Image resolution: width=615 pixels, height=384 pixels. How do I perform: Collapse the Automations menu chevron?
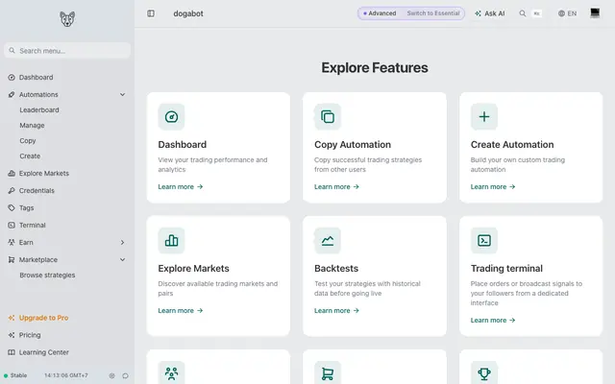122,94
